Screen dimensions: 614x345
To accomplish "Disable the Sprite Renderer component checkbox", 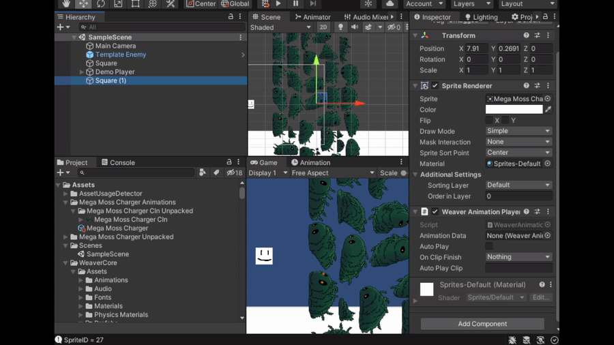I will 435,86.
